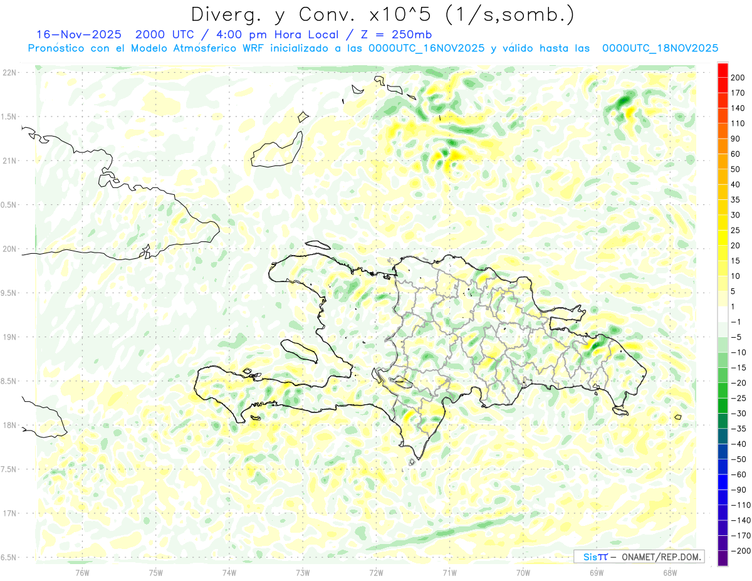Click the teal swatch between -35 and -40
The width and height of the screenshot is (752, 581).
(x=723, y=437)
